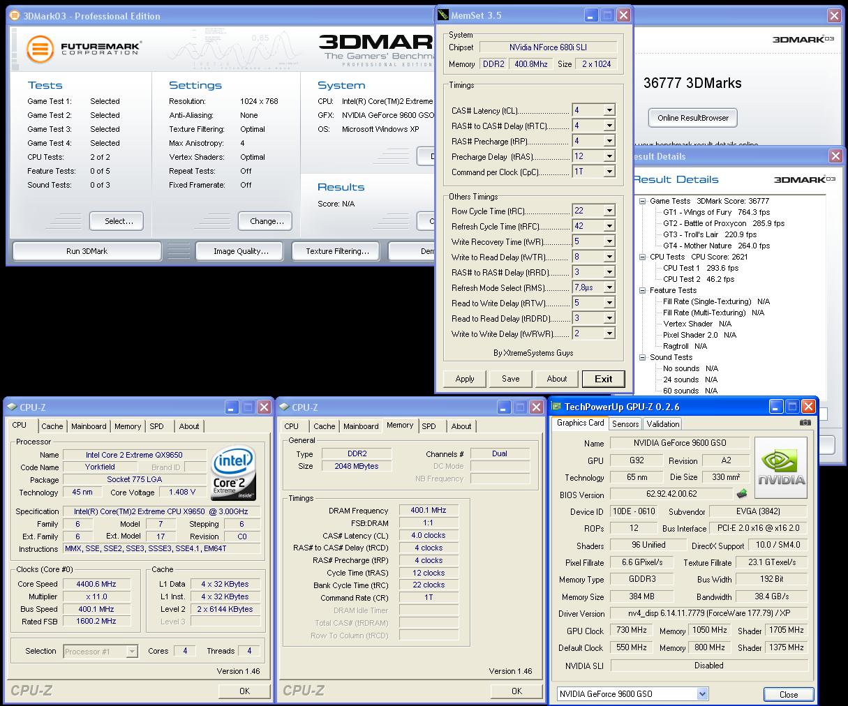This screenshot has height=706, width=848.
Task: Click the Intel Core 2 Extreme QX9650 name field
Action: pos(134,454)
